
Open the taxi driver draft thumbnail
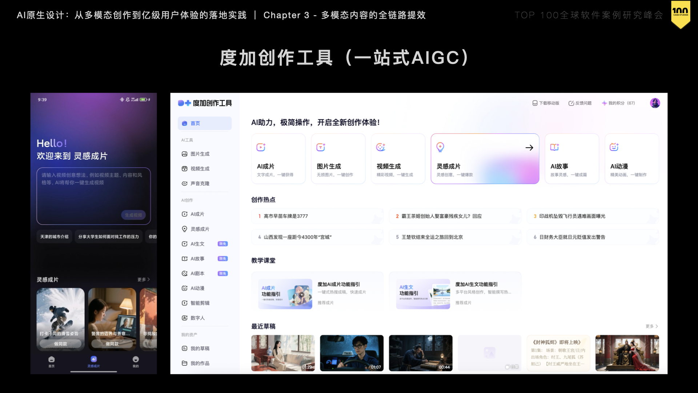[351, 353]
